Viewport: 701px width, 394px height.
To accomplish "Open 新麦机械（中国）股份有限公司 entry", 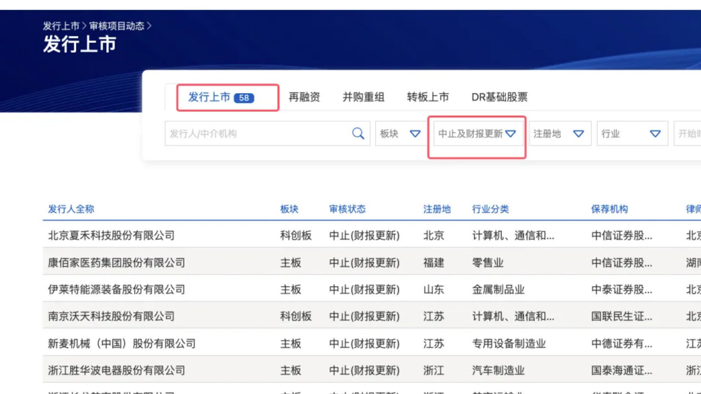I will pos(122,344).
